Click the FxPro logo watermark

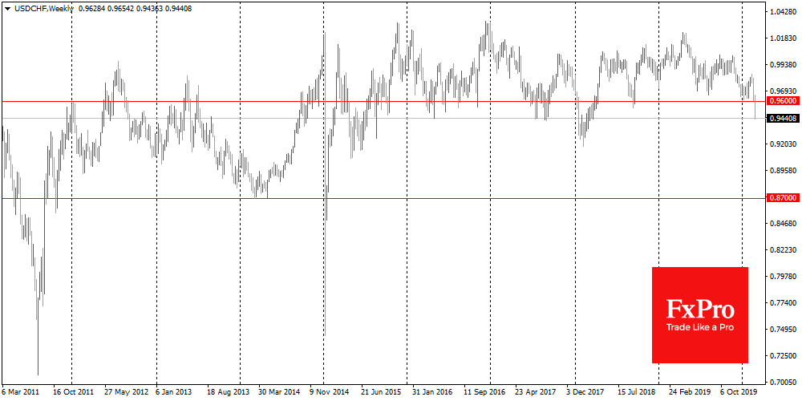pos(699,308)
